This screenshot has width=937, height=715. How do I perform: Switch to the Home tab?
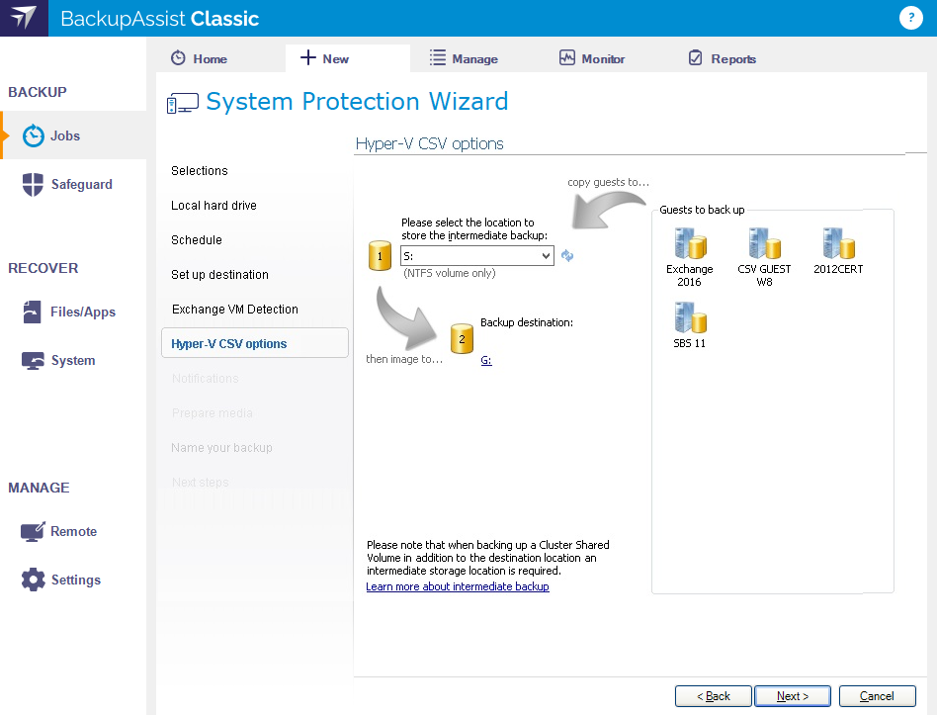(199, 58)
